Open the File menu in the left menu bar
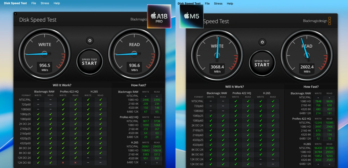 [x=34, y=3]
